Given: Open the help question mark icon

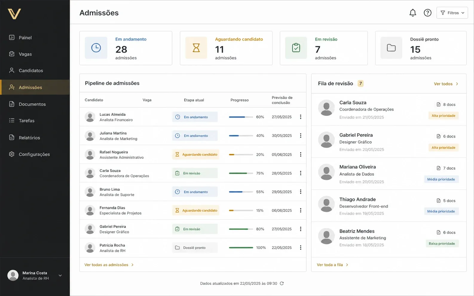Looking at the screenshot, I should [x=428, y=13].
